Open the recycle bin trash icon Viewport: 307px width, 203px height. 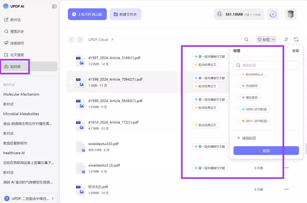pyautogui.click(x=291, y=14)
